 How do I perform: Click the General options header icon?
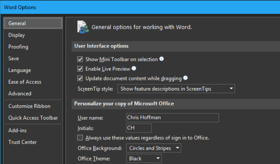pyautogui.click(x=83, y=27)
